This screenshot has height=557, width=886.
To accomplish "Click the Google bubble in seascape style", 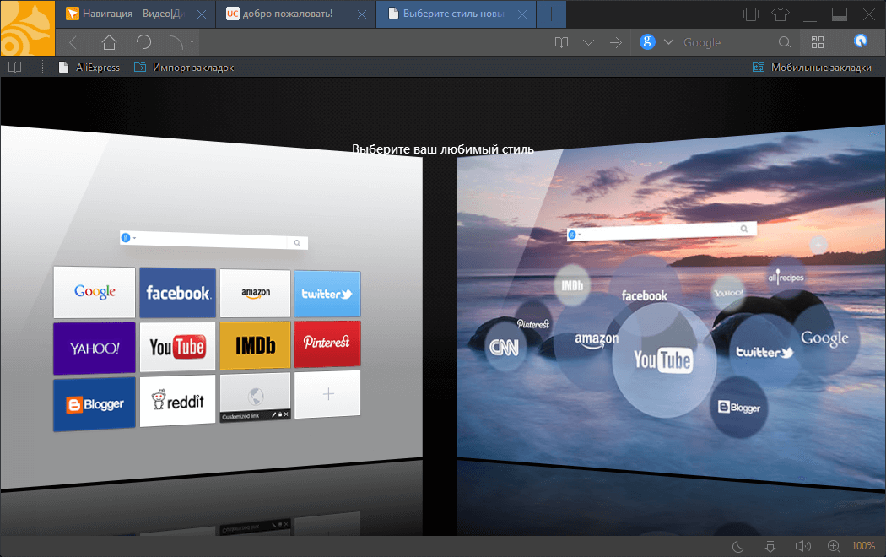I will point(824,338).
